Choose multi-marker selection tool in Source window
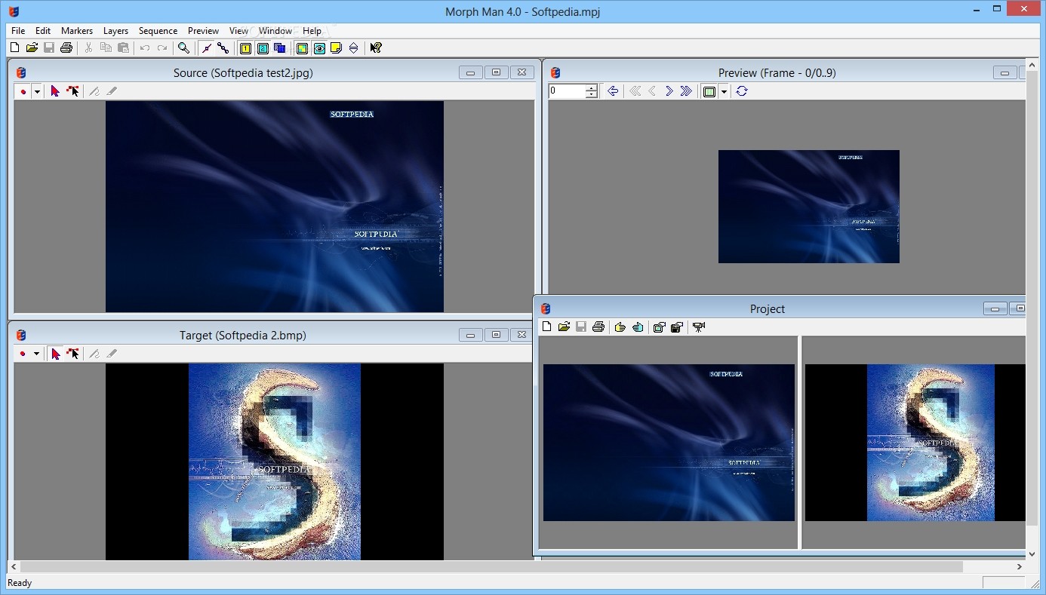The height and width of the screenshot is (595, 1046). click(x=72, y=91)
